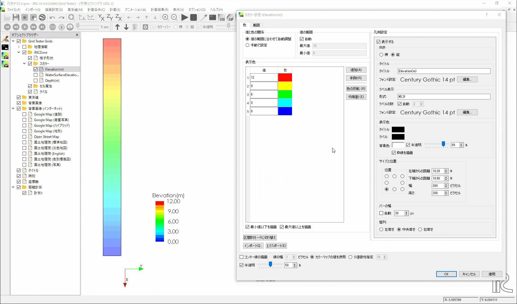This screenshot has height=304, width=517.
Task: Click the property gear icon
Action: 145,27
